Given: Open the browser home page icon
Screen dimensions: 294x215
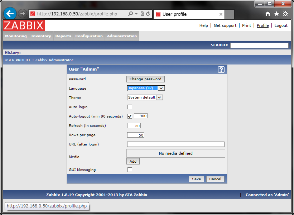Looking at the screenshot, I should (268, 14).
